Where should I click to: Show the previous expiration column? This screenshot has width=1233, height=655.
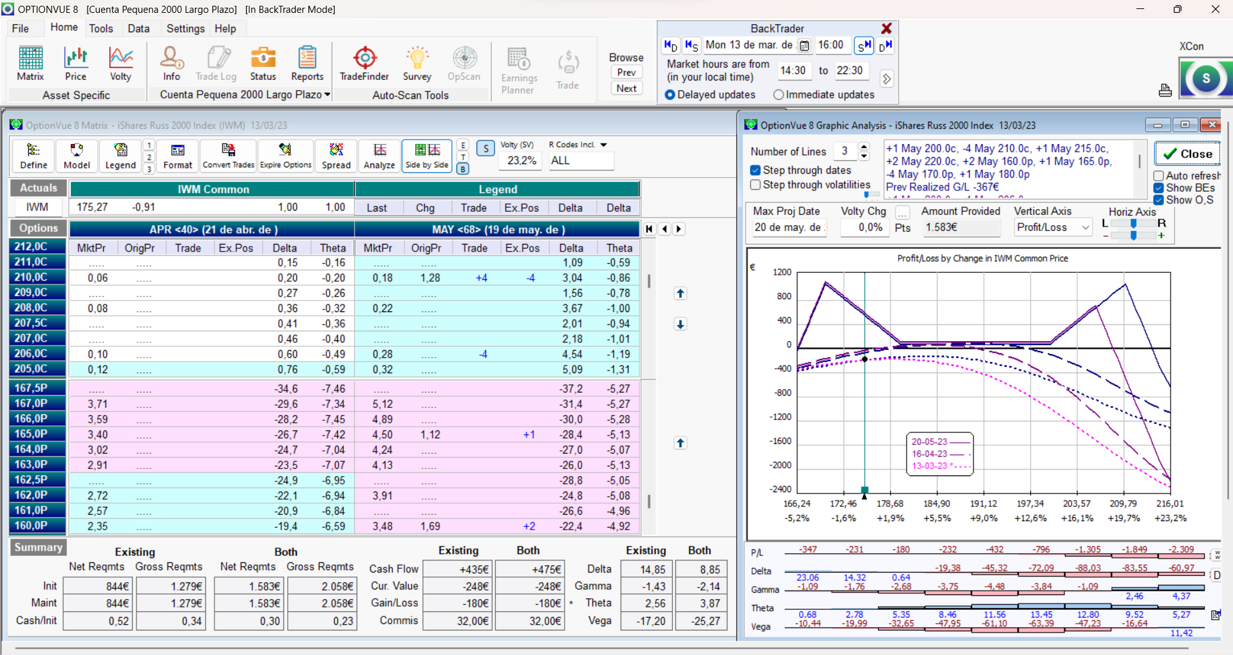point(664,229)
